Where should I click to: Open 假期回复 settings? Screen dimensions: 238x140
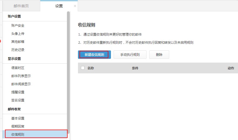pos(18,127)
